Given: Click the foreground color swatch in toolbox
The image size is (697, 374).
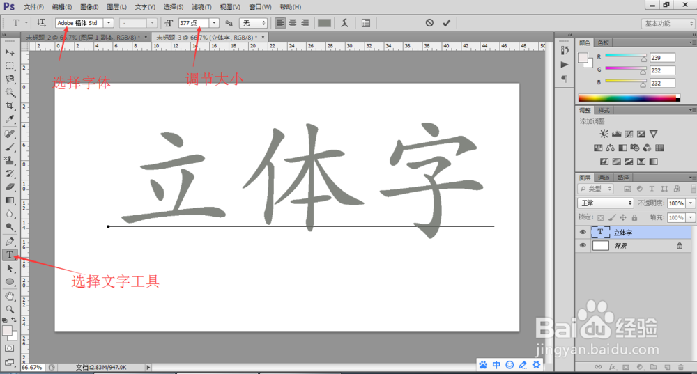Looking at the screenshot, I should [7, 330].
